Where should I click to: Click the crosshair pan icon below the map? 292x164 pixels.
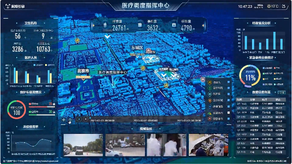[64, 120]
